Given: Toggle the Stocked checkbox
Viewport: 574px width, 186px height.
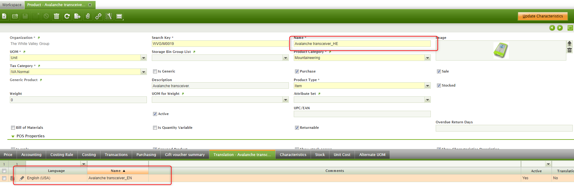Looking at the screenshot, I should coord(439,86).
